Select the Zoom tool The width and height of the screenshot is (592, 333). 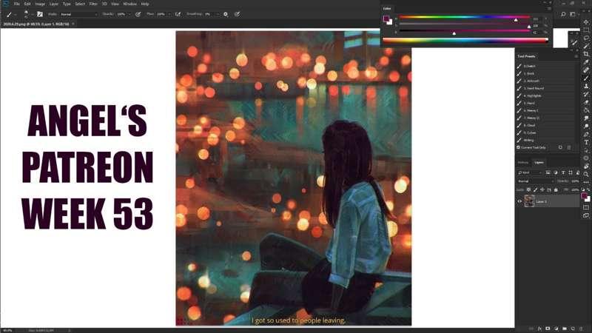(x=586, y=174)
